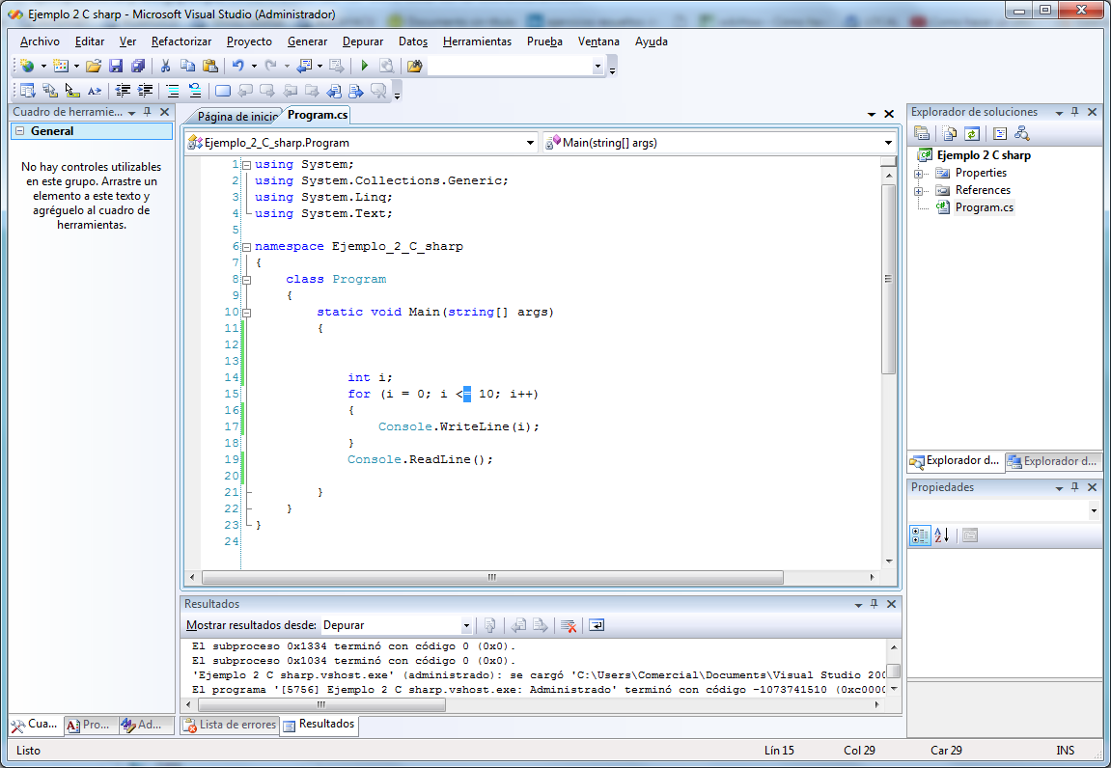Toggle a bookmark on the current line
The height and width of the screenshot is (768, 1111).
pos(222,91)
